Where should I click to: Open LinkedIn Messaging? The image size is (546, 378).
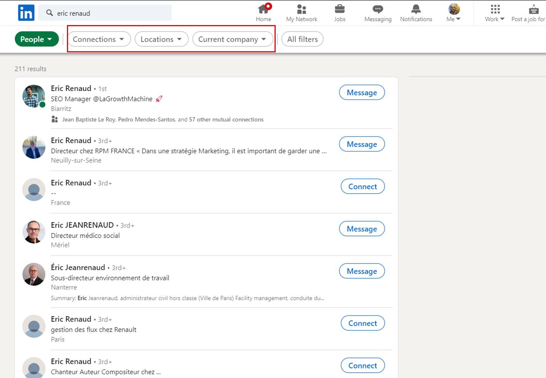[378, 13]
